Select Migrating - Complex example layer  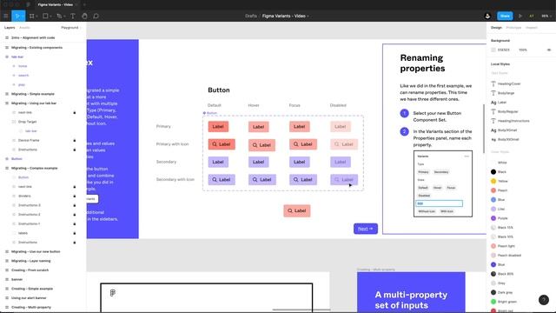click(x=35, y=168)
